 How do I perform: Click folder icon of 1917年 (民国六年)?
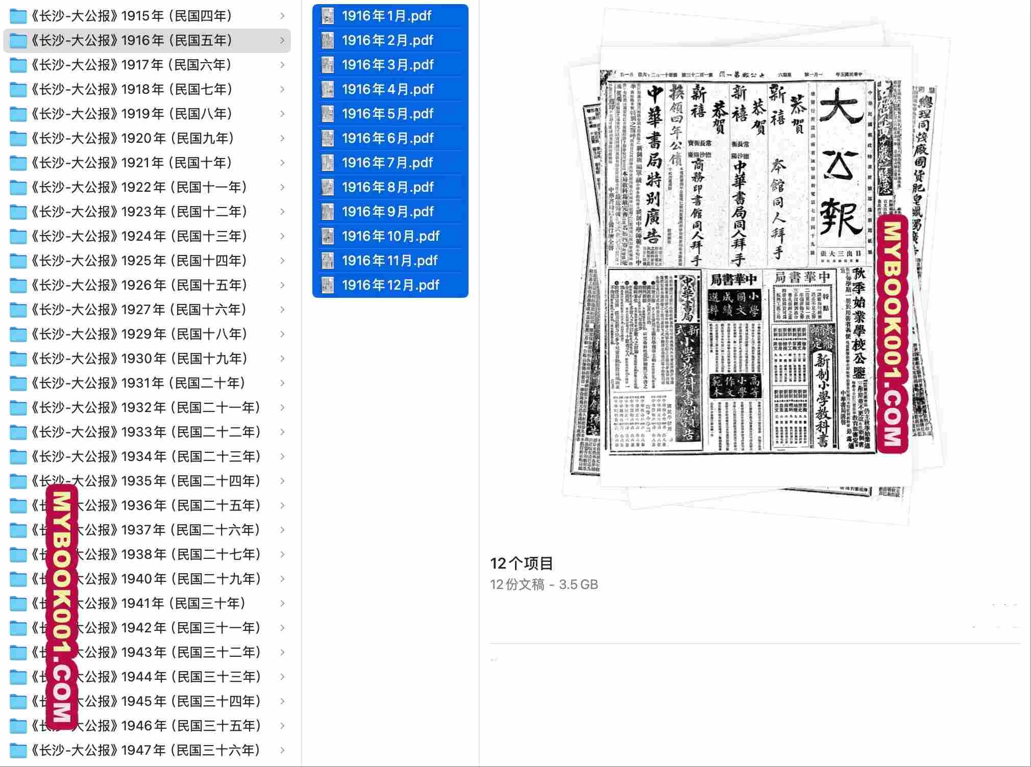tap(18, 65)
